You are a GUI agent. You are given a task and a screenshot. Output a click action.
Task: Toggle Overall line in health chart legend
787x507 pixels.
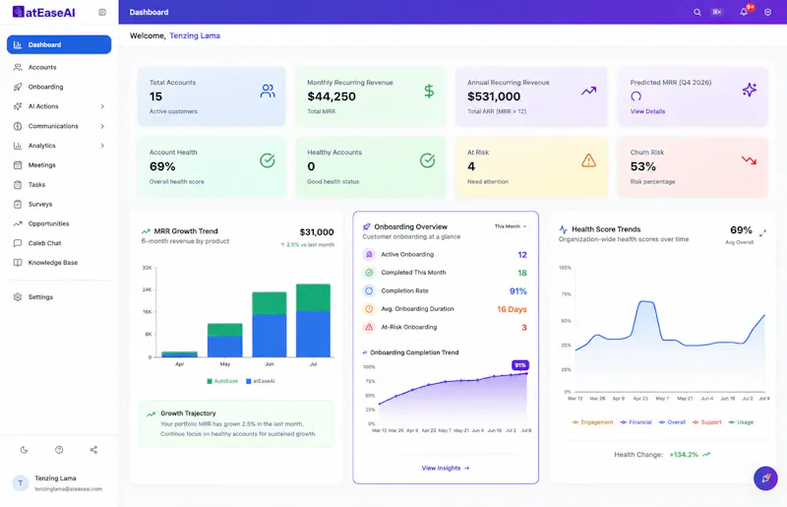point(672,422)
